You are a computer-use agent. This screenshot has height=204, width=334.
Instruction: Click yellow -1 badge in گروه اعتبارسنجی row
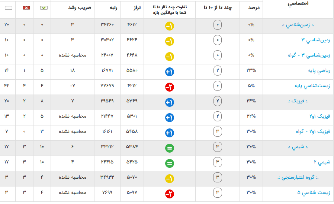pyautogui.click(x=170, y=178)
